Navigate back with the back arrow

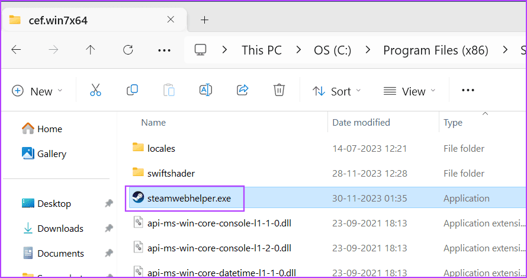coord(17,50)
